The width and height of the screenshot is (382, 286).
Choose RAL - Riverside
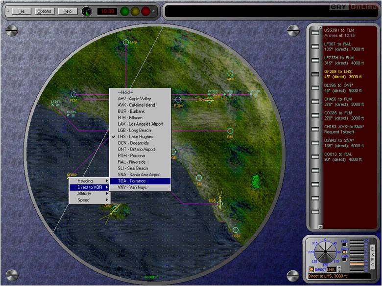point(140,162)
